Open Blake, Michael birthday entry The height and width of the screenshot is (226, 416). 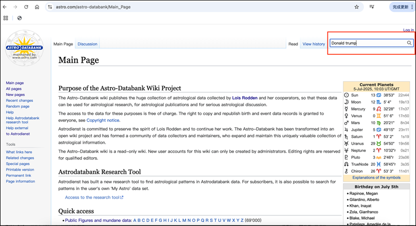[362, 218]
